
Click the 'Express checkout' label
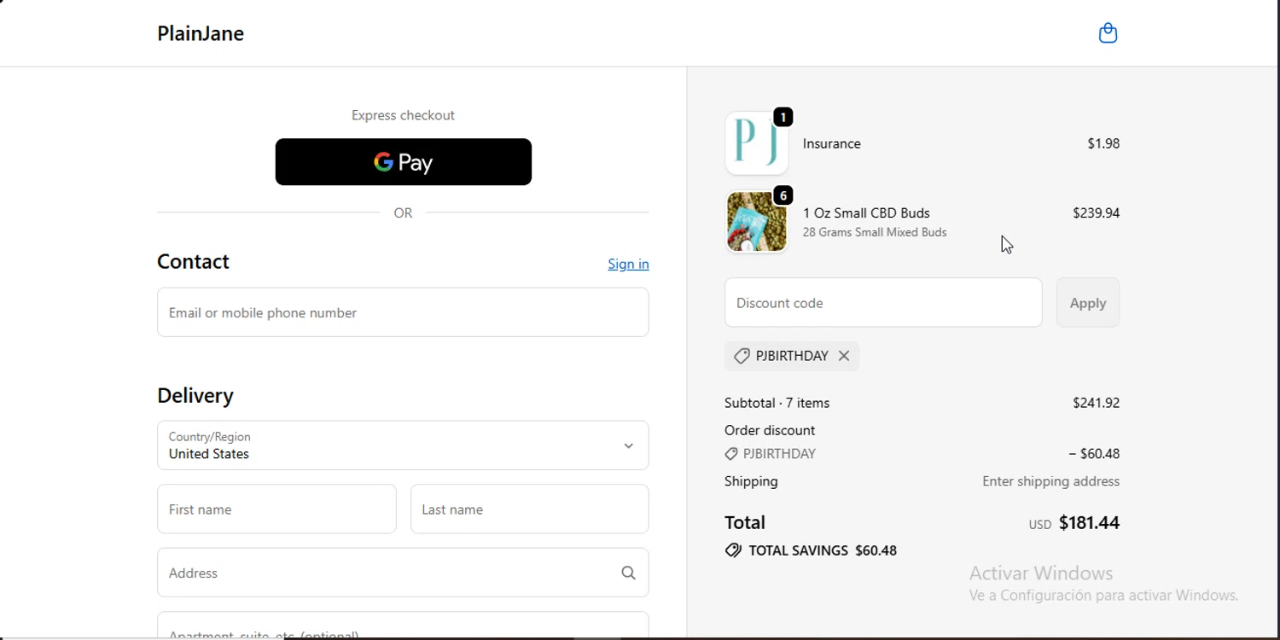point(403,115)
